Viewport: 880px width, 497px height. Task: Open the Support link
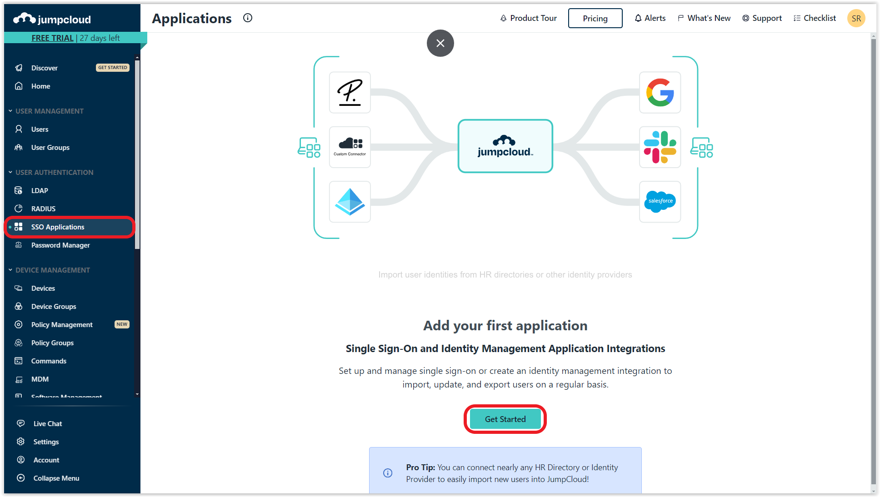click(x=762, y=18)
